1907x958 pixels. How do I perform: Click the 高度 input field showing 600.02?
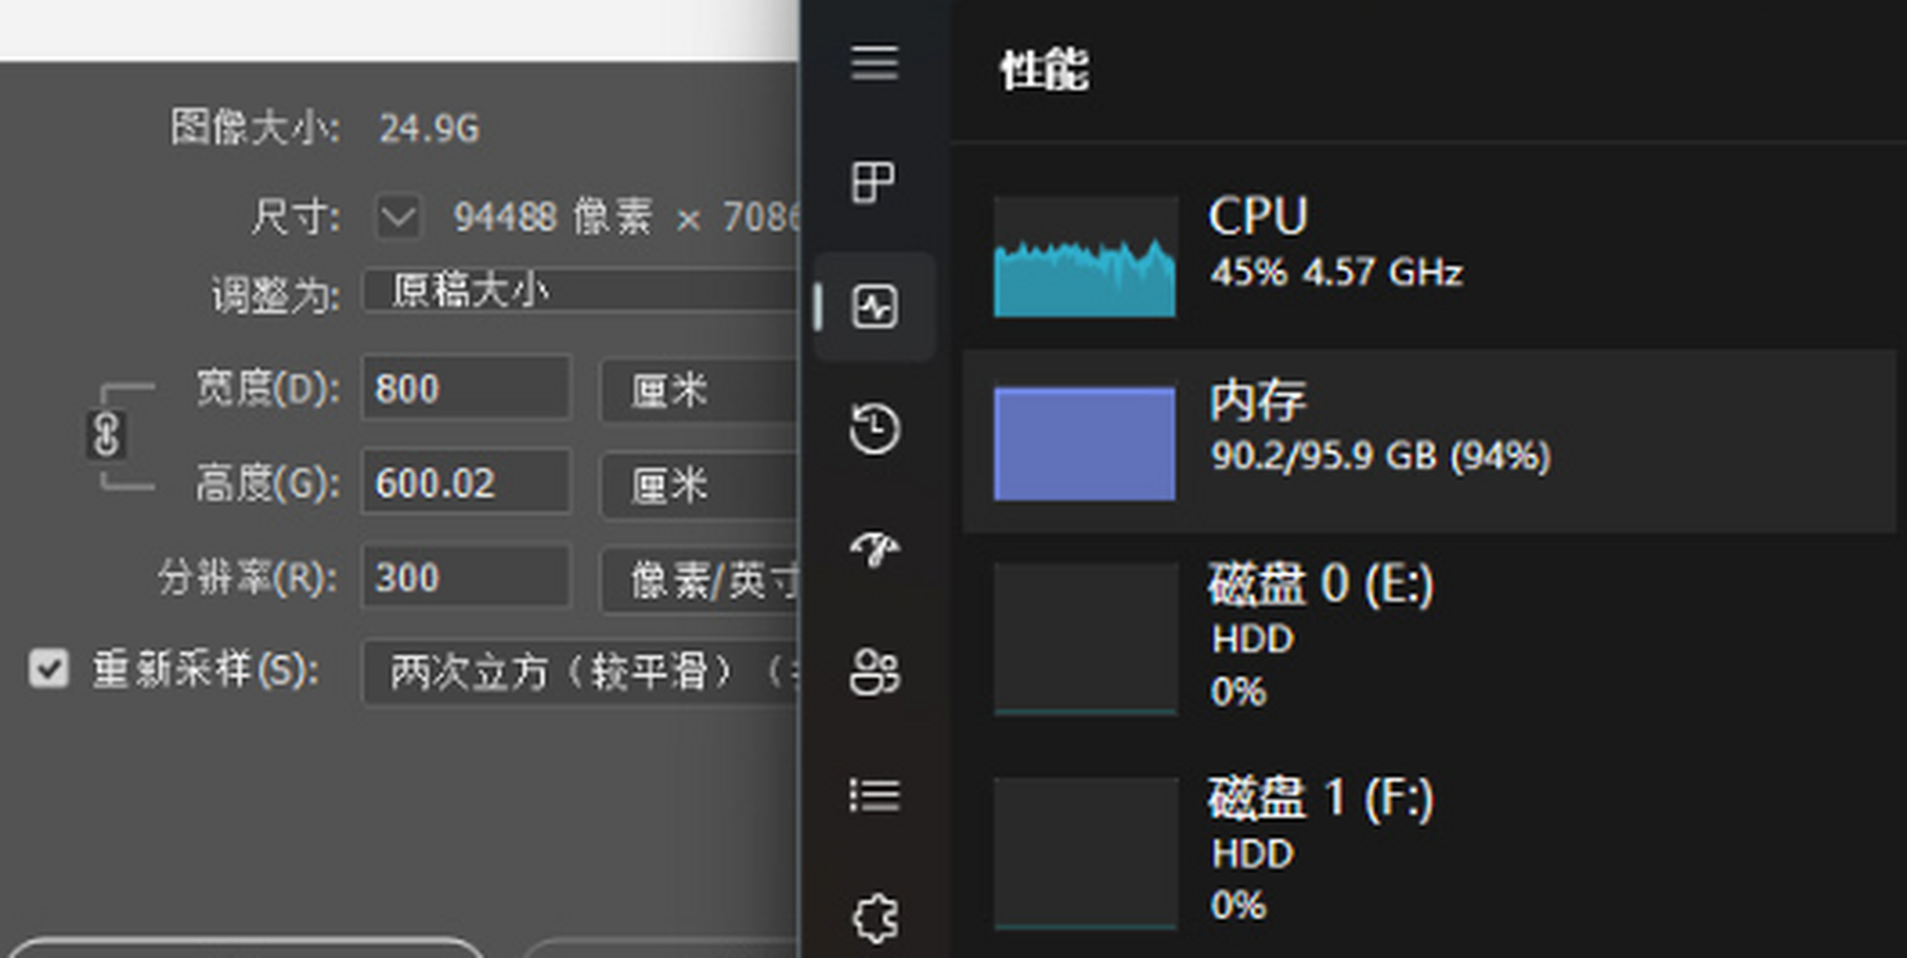tap(466, 482)
